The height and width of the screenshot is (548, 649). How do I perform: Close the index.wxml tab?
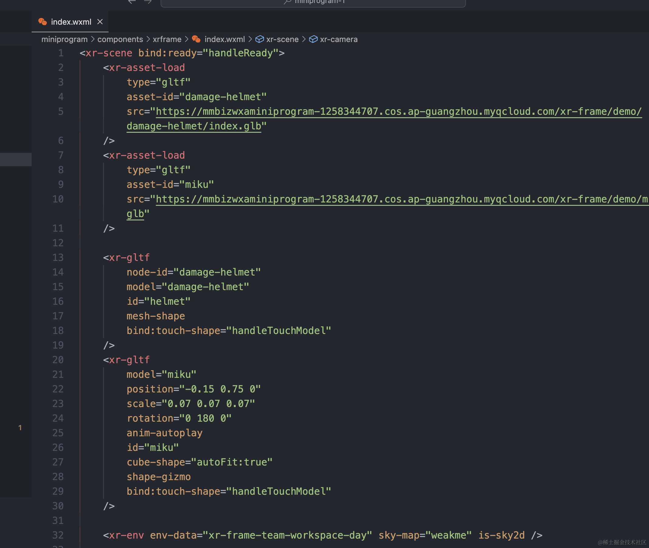[x=100, y=21]
